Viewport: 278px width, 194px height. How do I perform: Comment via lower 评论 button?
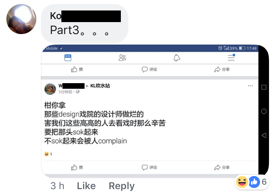pos(149,167)
